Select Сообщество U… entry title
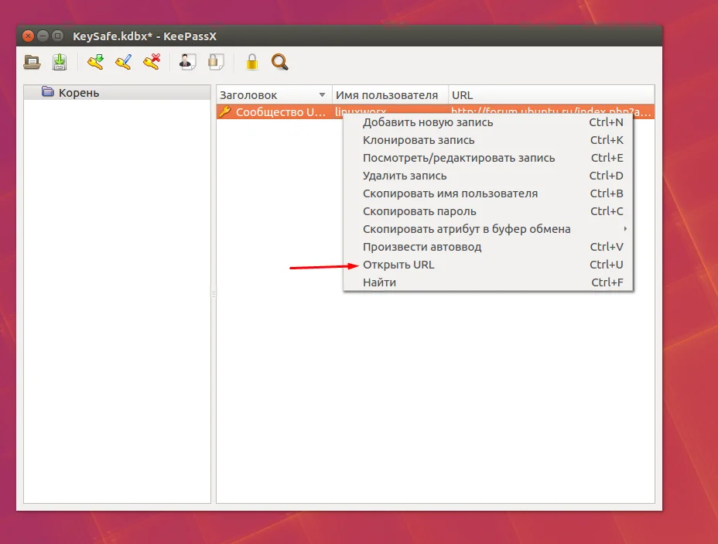Image resolution: width=718 pixels, height=544 pixels. 281,111
